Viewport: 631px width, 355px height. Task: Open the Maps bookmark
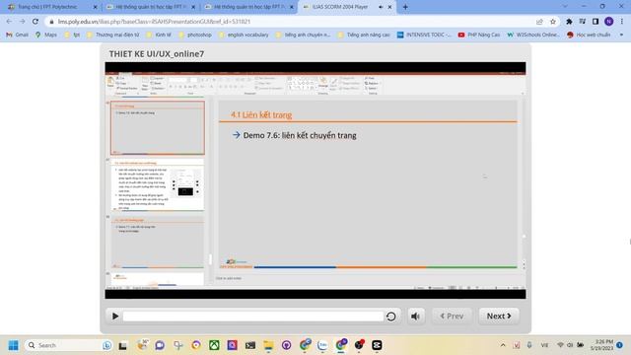tap(46, 35)
